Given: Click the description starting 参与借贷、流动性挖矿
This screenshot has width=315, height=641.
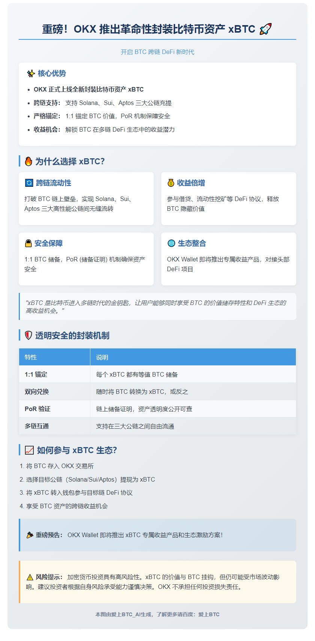Looking at the screenshot, I should [223, 204].
